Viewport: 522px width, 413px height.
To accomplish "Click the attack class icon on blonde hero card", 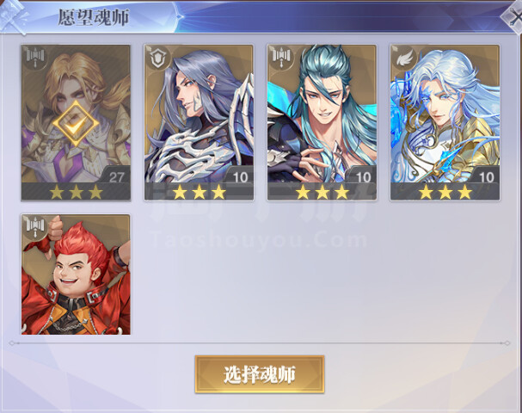I will (35, 59).
